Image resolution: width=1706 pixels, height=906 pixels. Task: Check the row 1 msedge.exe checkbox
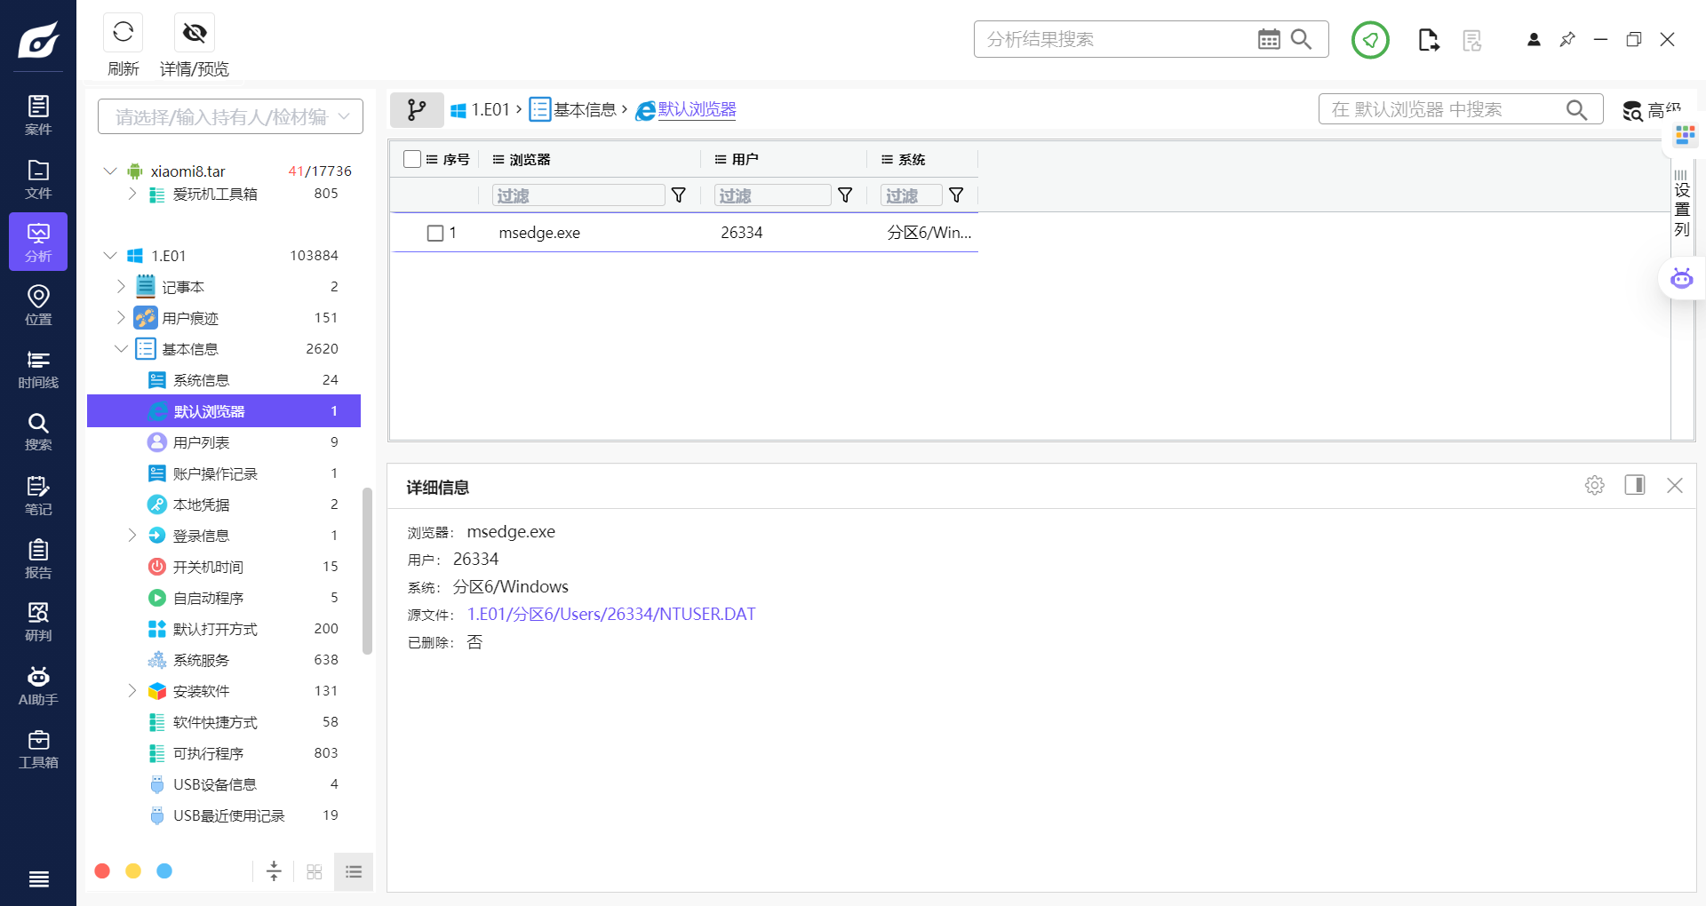[435, 233]
